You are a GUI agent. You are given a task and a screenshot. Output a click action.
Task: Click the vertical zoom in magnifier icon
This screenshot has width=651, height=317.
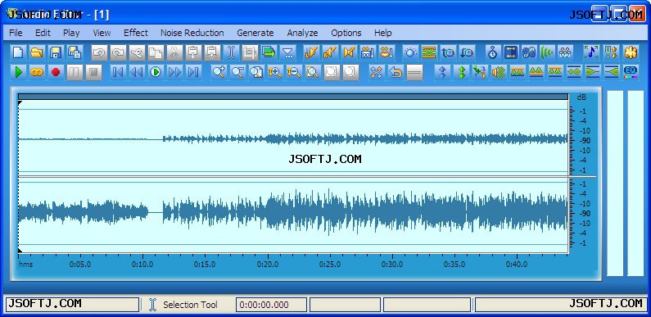point(275,72)
